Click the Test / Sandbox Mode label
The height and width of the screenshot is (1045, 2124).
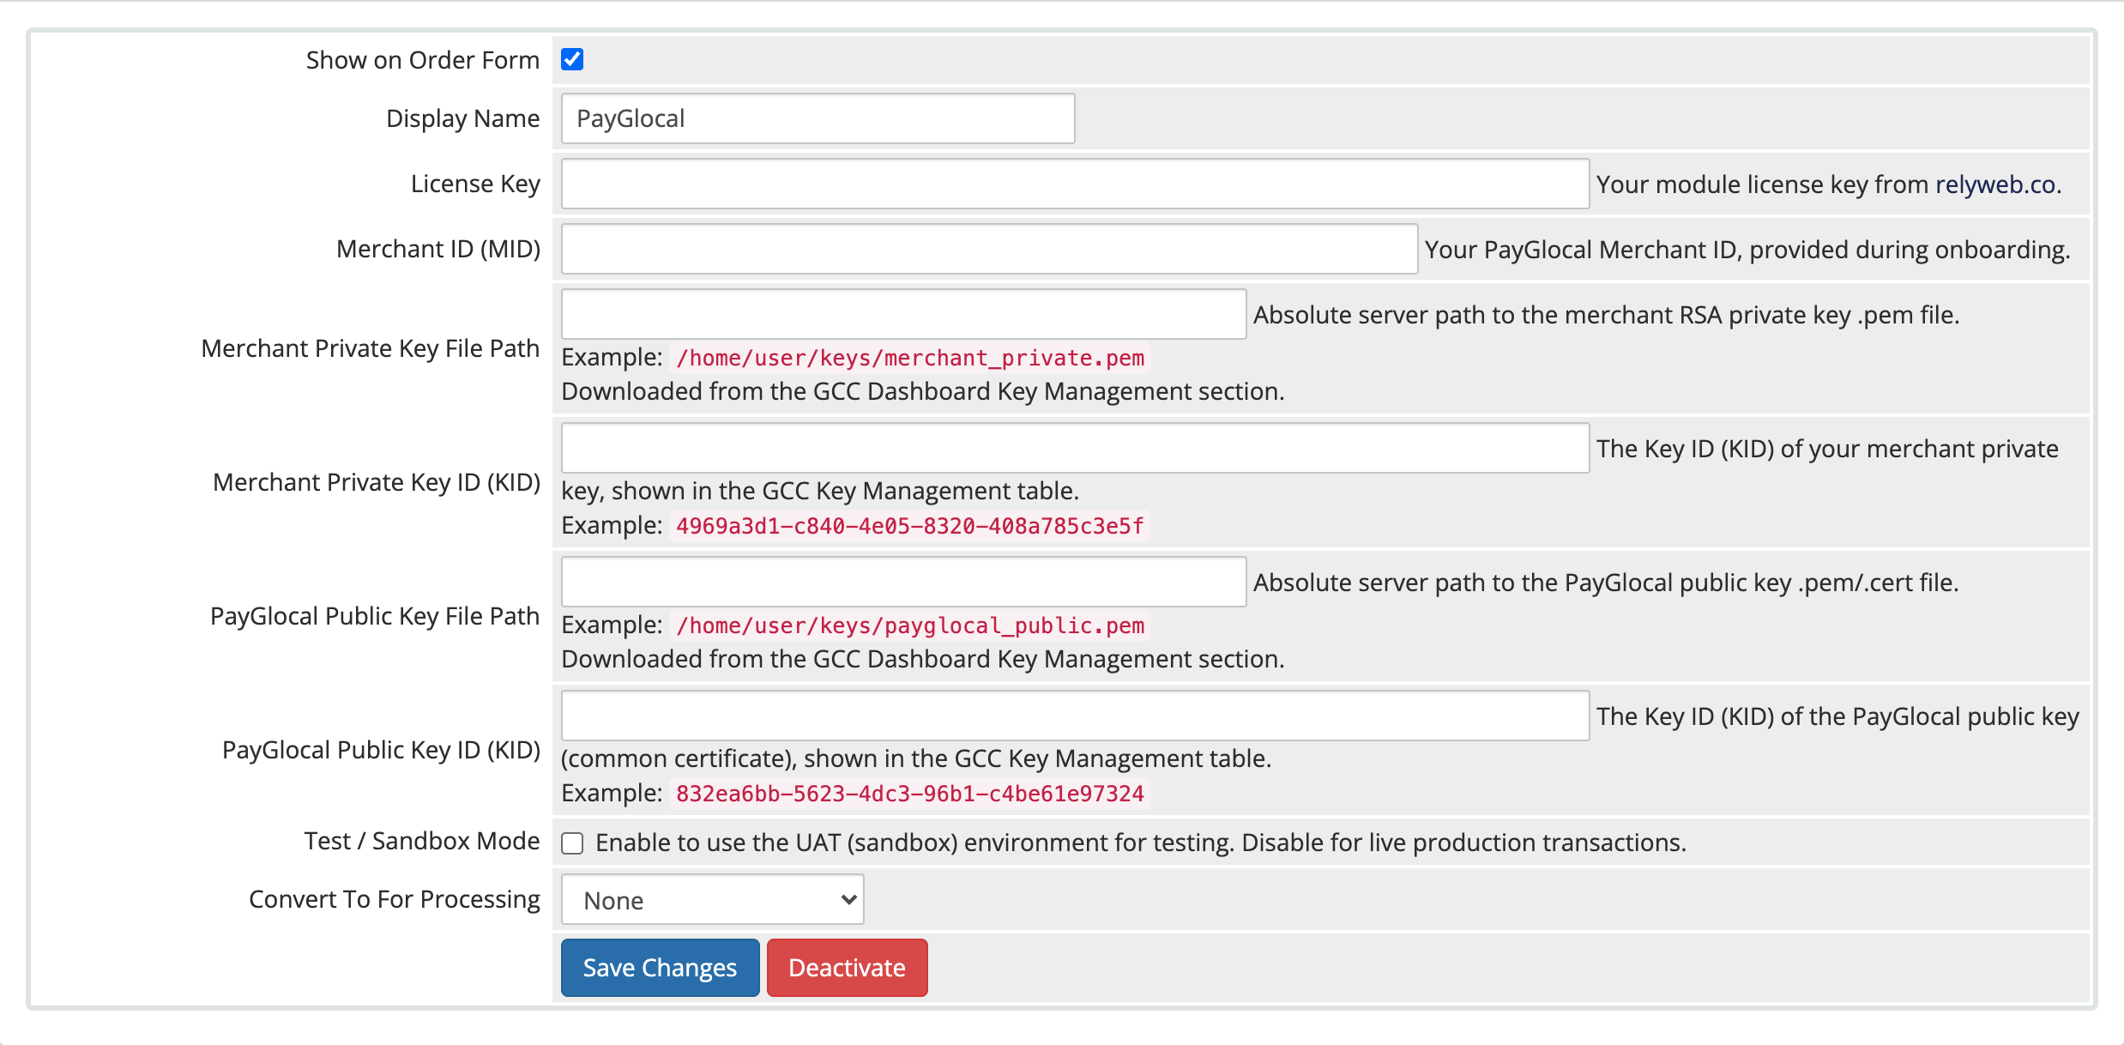[422, 841]
